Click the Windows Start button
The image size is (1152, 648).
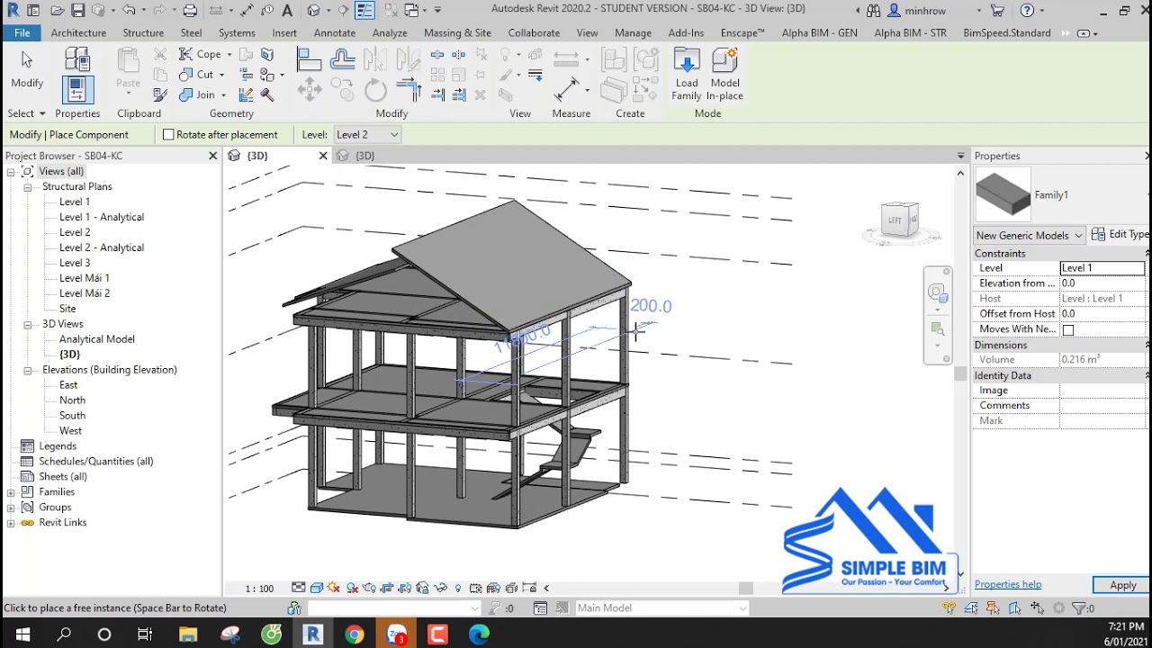[x=22, y=634]
